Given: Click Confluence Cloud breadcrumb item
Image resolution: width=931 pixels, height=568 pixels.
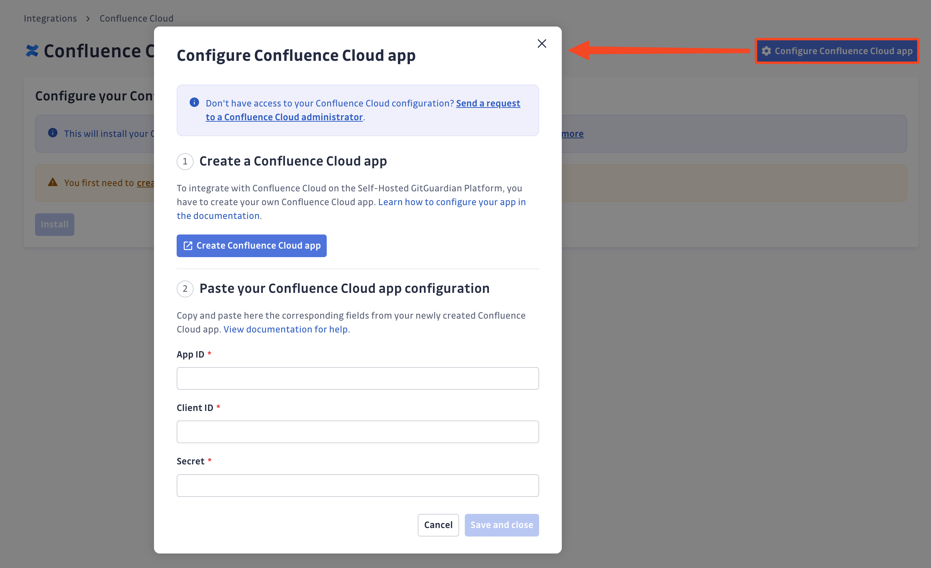Looking at the screenshot, I should [136, 18].
